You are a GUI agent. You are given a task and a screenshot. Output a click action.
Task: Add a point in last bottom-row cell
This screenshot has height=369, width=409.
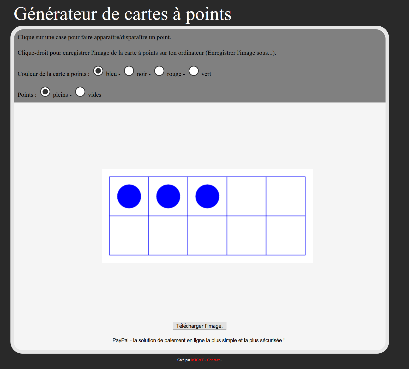click(286, 235)
